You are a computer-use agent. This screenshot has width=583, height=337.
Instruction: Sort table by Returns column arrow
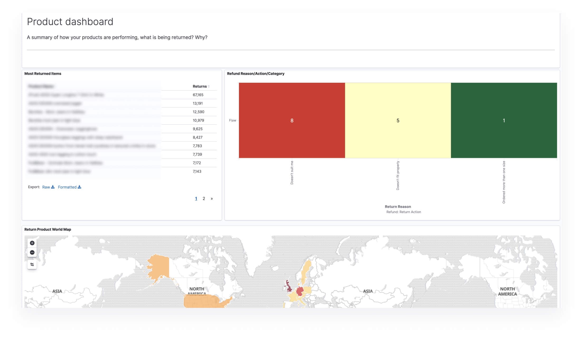[209, 86]
